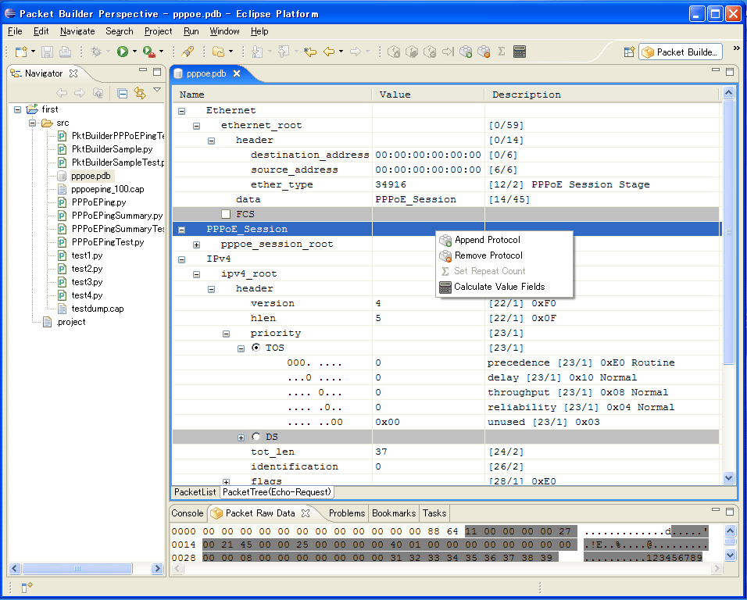The width and height of the screenshot is (747, 600).
Task: Click the New wizard toolbar icon
Action: click(21, 52)
